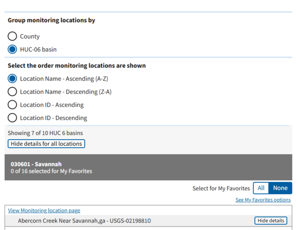Image resolution: width=298 pixels, height=230 pixels.
Task: Click Hide details for all locations
Action: click(46, 144)
